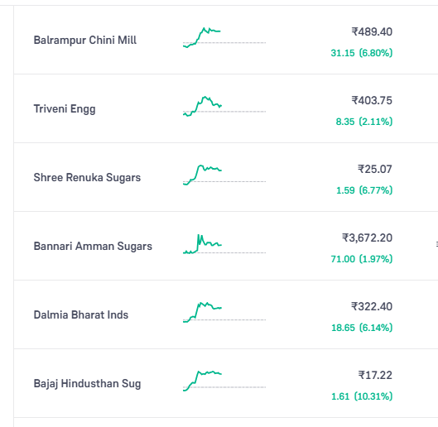Viewport: 438px width, 427px height.
Task: Open the Balrampur Chini Mill stock link
Action: pos(85,40)
